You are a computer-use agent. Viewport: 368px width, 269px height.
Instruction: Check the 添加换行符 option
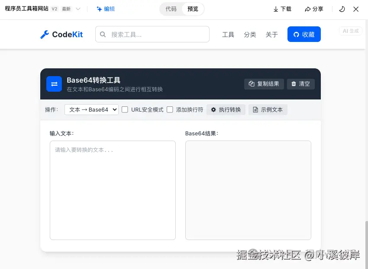(170, 109)
